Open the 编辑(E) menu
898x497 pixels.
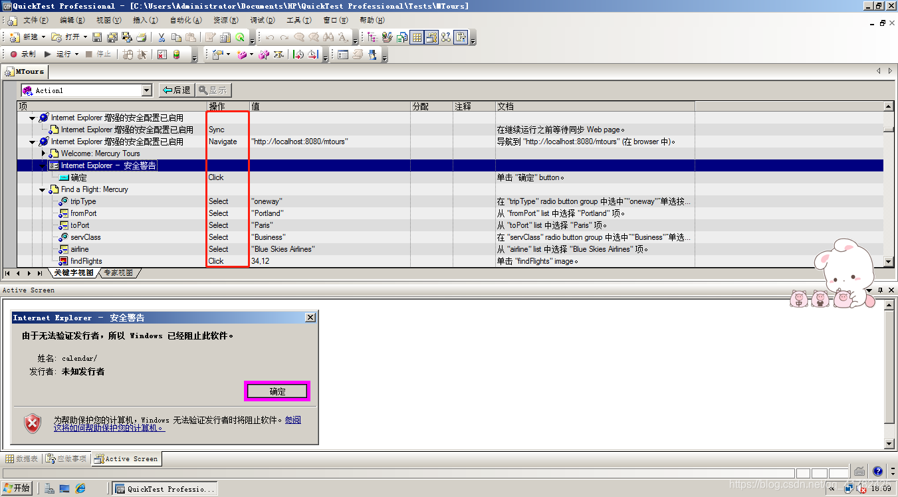72,21
